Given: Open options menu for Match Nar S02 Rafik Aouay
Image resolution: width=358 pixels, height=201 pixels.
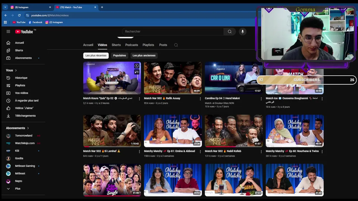Looking at the screenshot, I should (x=200, y=99).
